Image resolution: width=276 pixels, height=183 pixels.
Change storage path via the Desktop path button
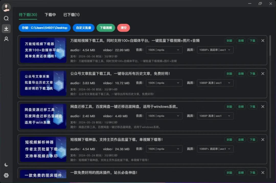(x=44, y=28)
